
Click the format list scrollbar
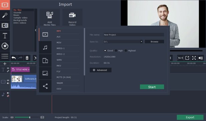[x=84, y=52]
